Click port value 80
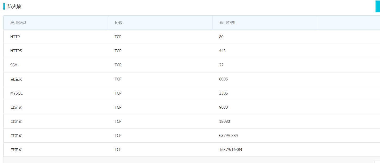 (221, 37)
